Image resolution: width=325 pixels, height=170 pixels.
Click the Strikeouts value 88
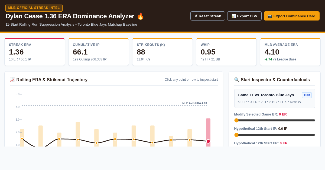(x=141, y=52)
